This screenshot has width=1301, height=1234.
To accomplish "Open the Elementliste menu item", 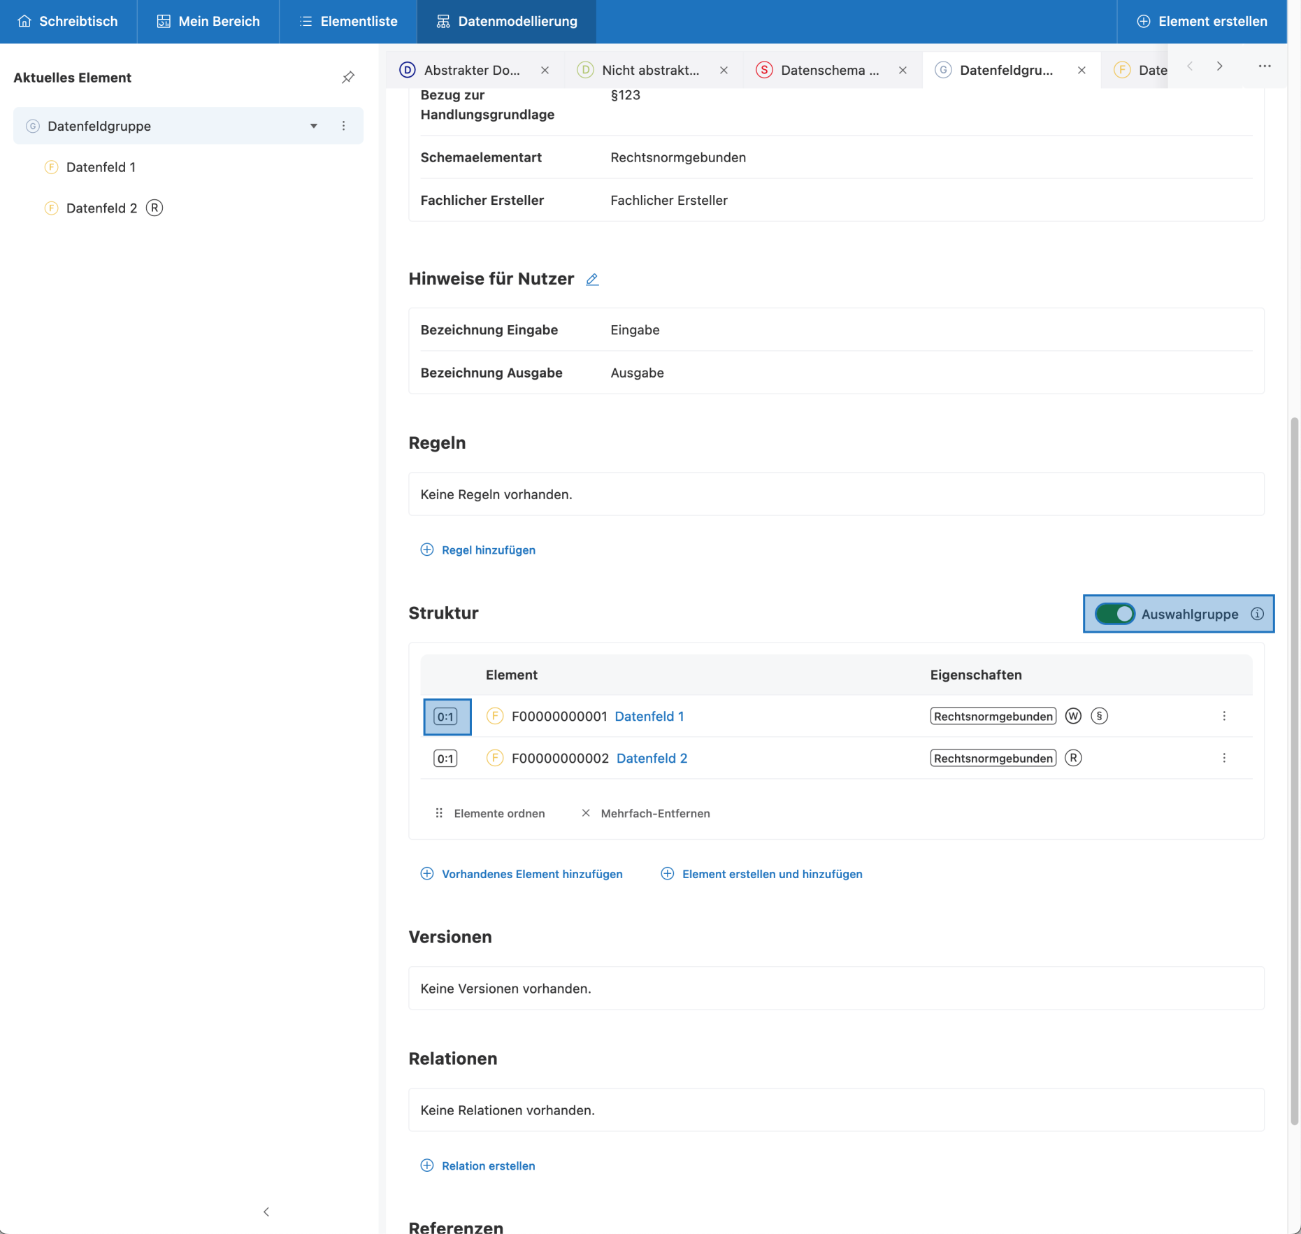I will point(348,22).
